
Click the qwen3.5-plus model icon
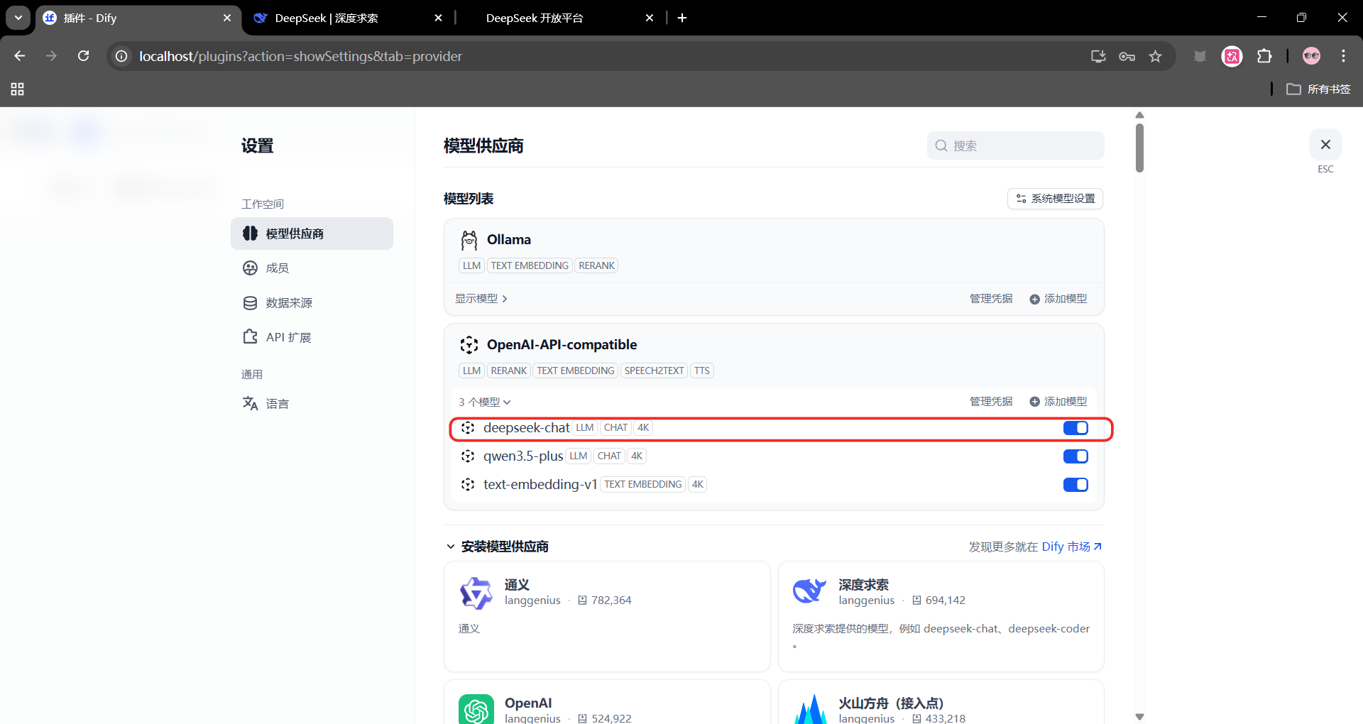tap(468, 456)
